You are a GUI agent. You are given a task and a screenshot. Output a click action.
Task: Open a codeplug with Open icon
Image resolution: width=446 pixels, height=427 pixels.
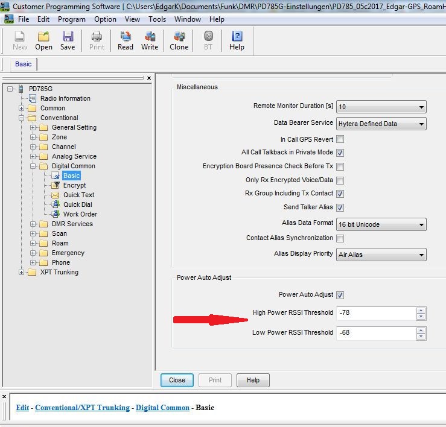coord(43,40)
